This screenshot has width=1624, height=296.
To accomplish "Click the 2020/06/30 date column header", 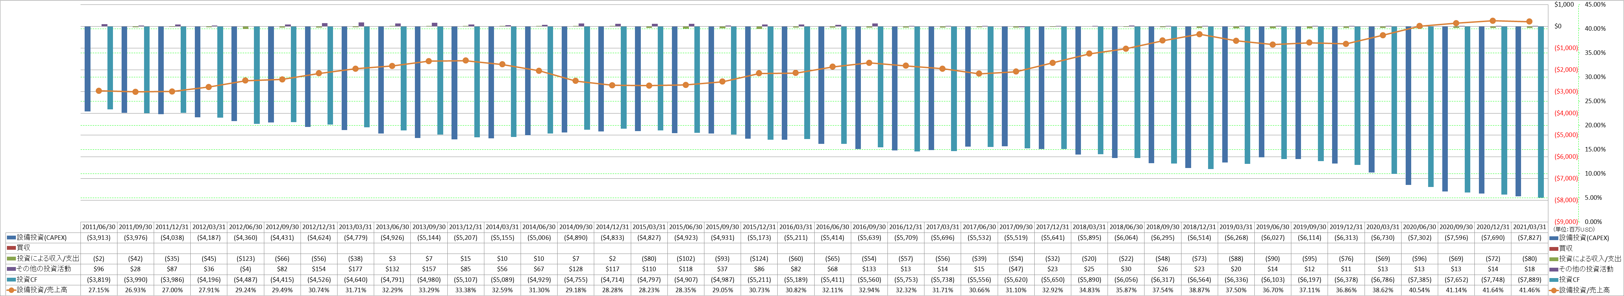I will click(x=1419, y=227).
